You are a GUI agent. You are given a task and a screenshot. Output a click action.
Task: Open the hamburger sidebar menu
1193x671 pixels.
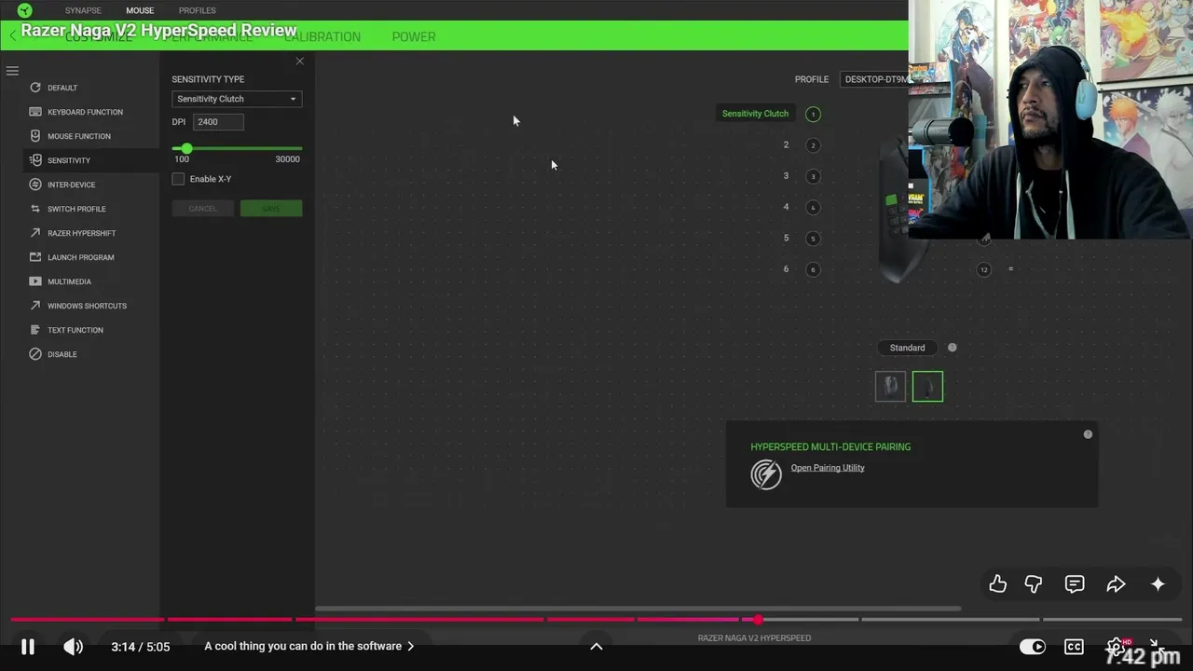[12, 71]
